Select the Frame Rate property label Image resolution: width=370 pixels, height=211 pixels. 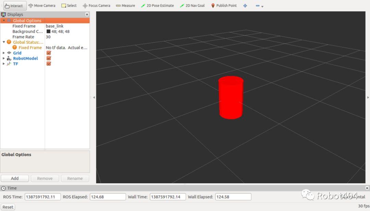[x=23, y=37]
